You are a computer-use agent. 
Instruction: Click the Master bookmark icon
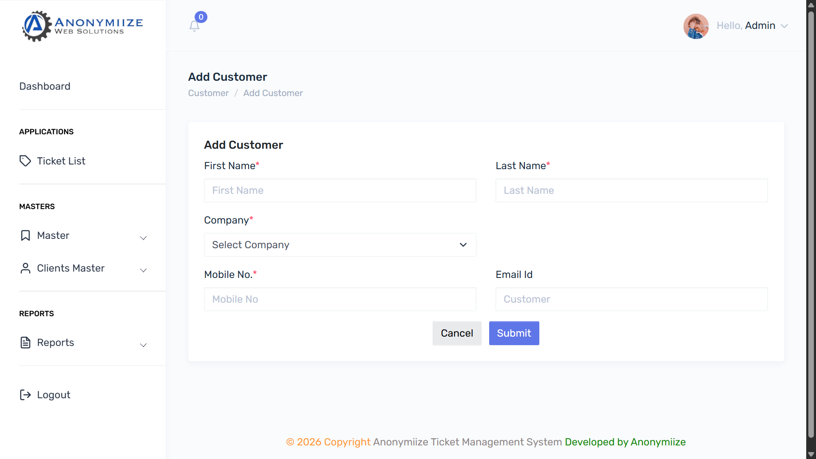pos(25,235)
